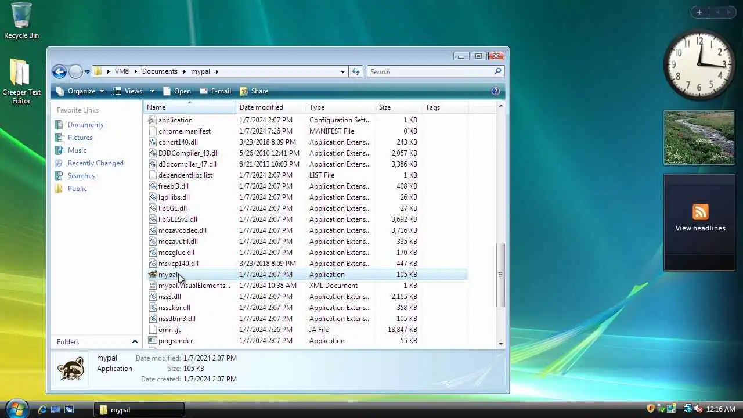Open the Organize dropdown menu
Viewport: 743px width, 418px height.
[80, 91]
